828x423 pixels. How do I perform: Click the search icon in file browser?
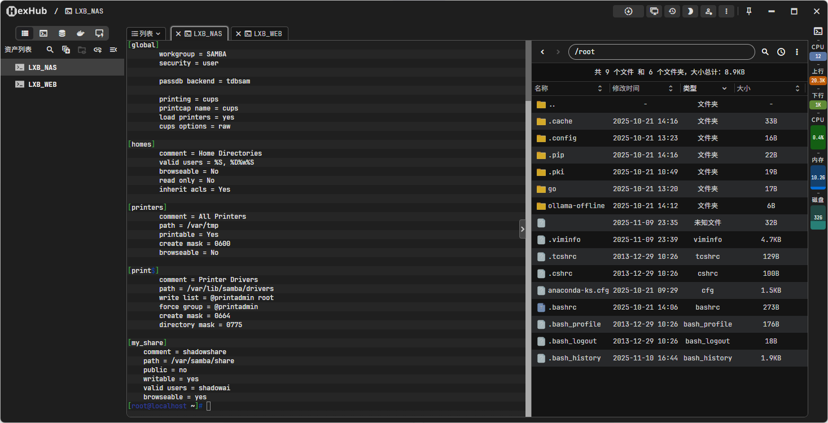(765, 52)
